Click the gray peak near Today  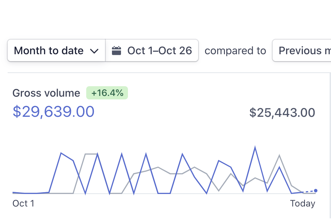coord(279,156)
